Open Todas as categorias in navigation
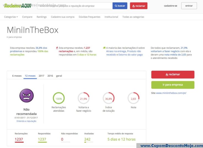 133,17
